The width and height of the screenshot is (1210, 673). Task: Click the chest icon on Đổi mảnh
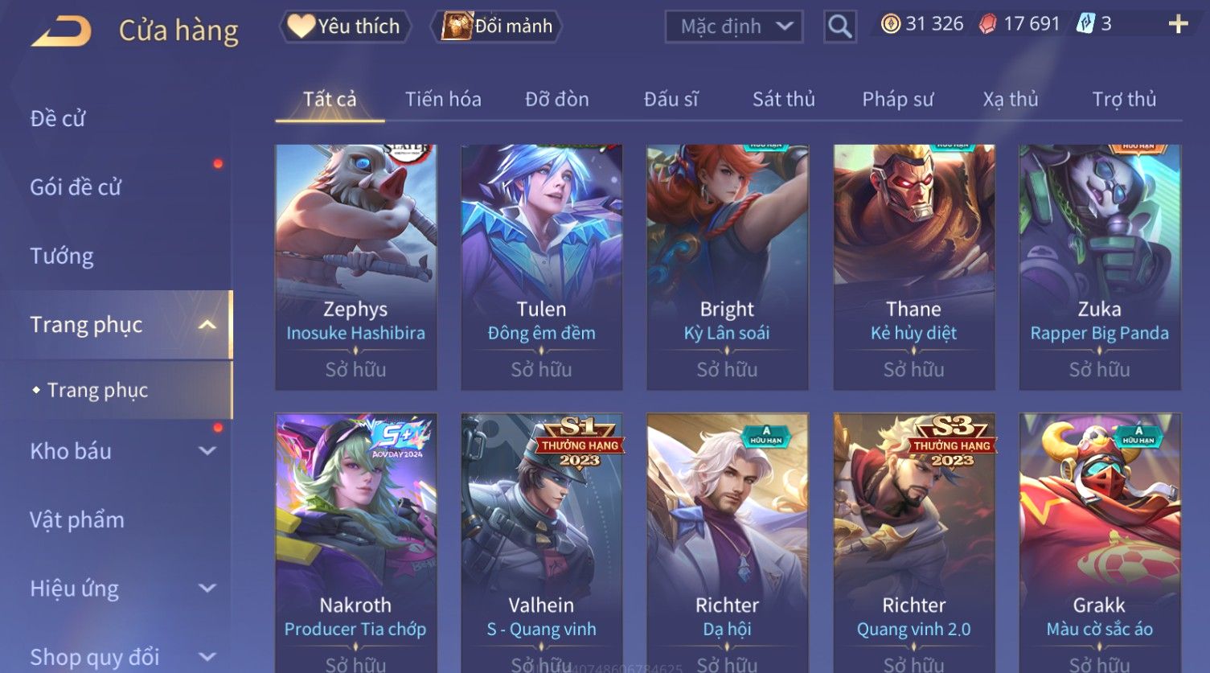point(457,26)
